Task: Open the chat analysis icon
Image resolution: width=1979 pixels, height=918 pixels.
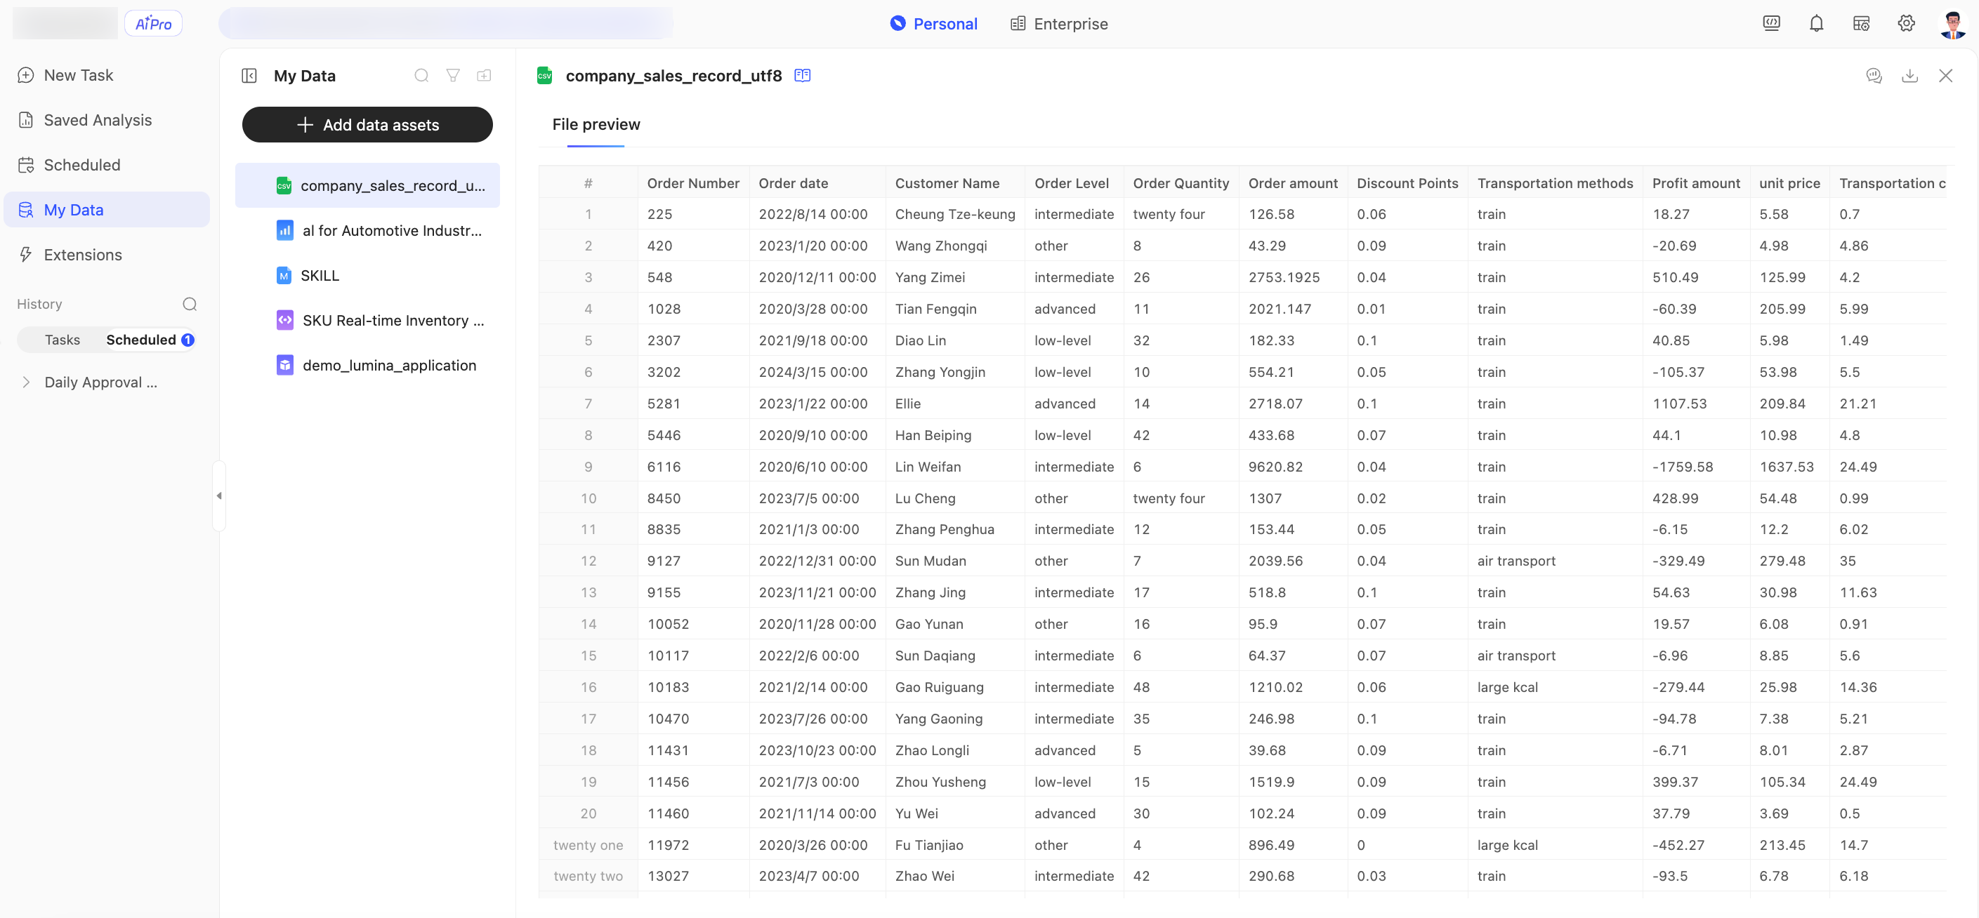Action: [1874, 75]
